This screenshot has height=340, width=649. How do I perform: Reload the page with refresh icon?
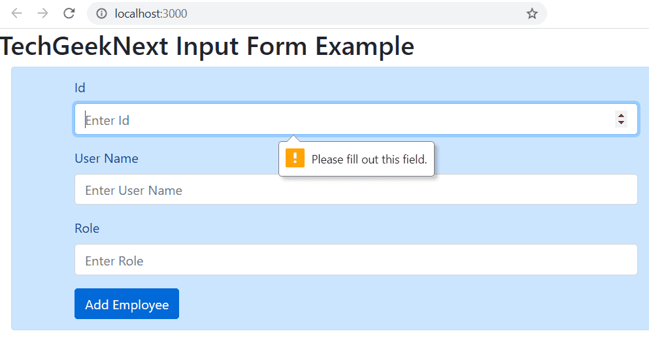click(x=69, y=14)
